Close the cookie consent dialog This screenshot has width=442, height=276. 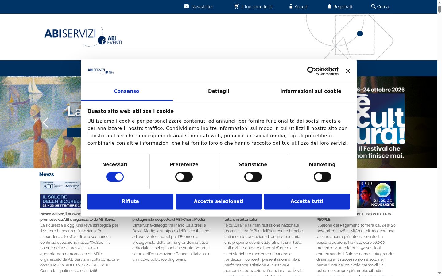click(347, 71)
